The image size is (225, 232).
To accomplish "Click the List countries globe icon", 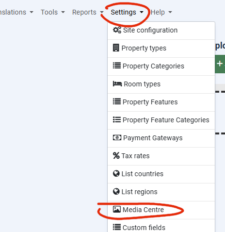I will pos(116,174).
